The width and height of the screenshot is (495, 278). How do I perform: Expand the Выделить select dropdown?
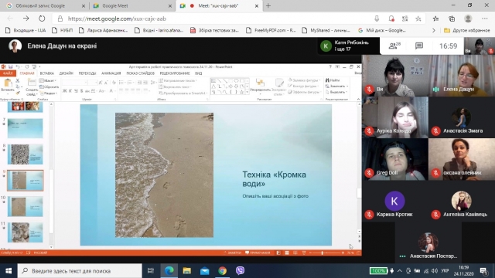(336, 92)
